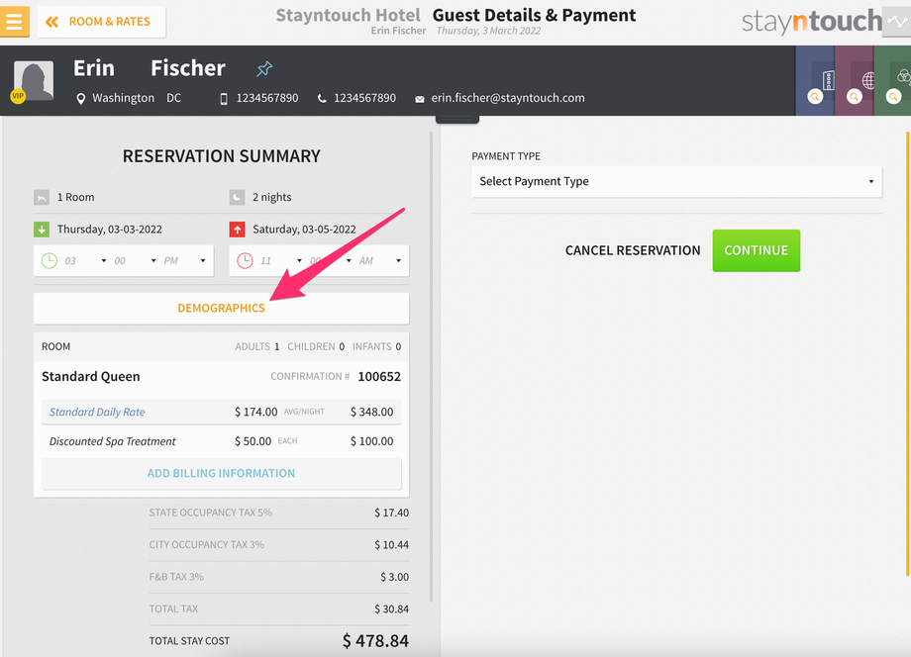Image resolution: width=911 pixels, height=657 pixels.
Task: Click Cancel Reservation
Action: (633, 250)
